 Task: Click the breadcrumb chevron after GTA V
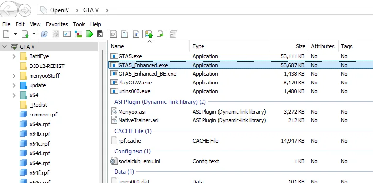click(x=107, y=10)
